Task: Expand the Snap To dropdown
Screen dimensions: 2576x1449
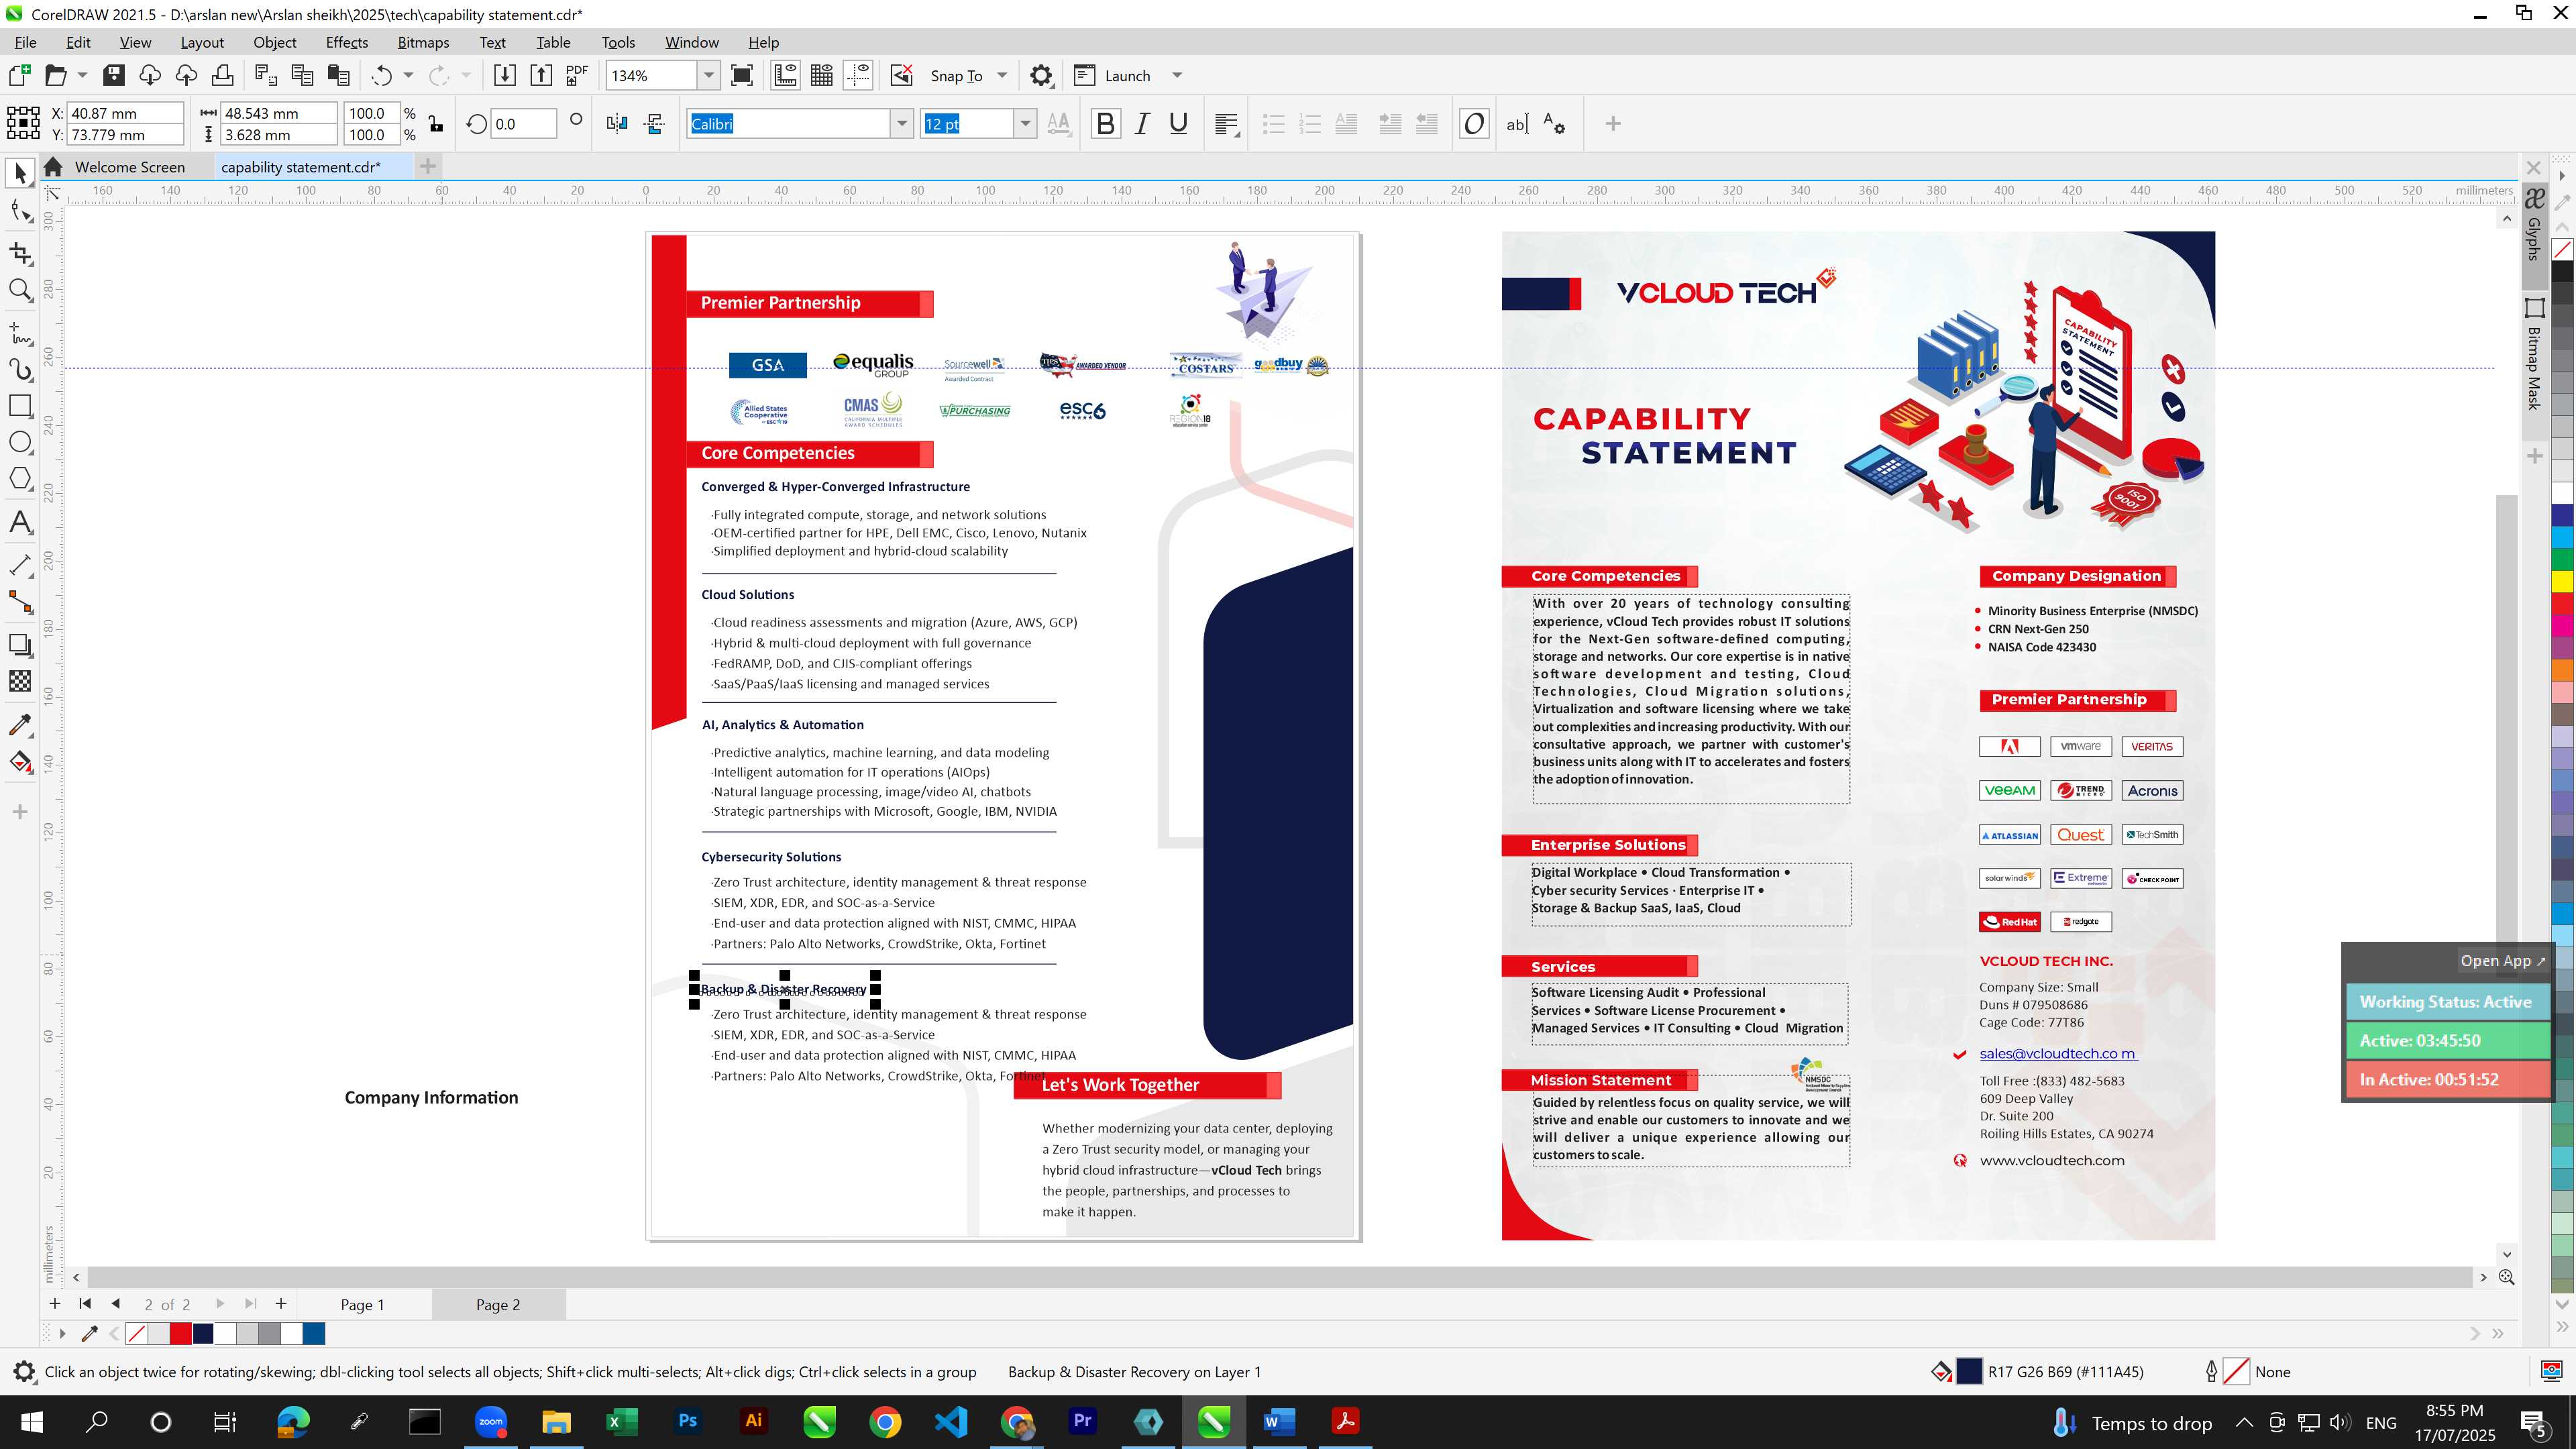Action: coord(1002,75)
